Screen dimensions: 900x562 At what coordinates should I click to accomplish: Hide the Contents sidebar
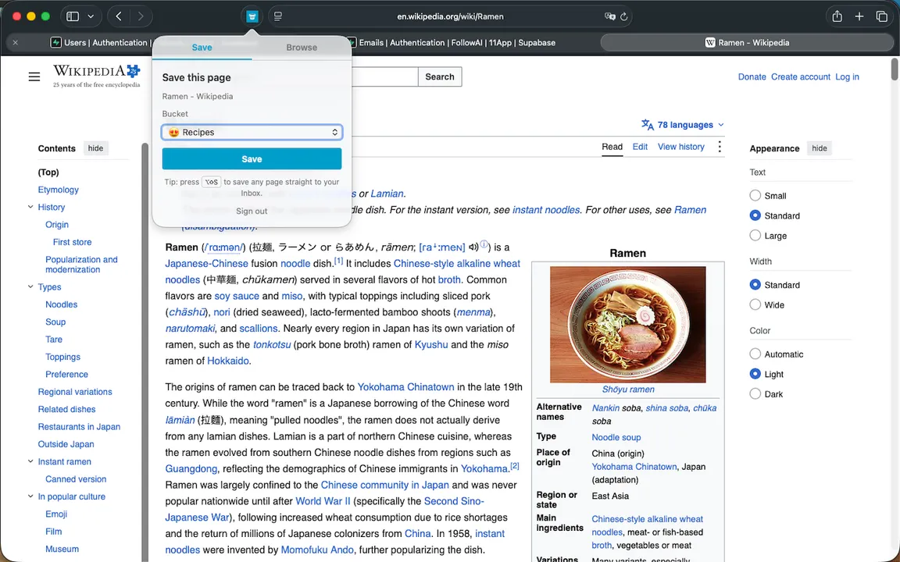coord(95,148)
